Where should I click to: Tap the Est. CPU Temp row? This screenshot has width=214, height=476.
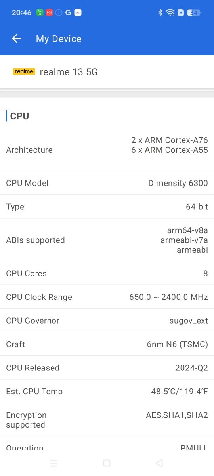(x=107, y=392)
